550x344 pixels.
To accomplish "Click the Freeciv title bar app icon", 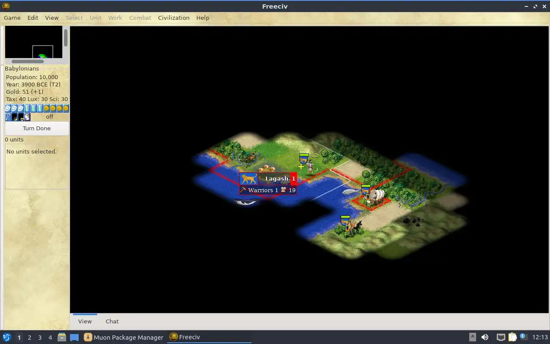I will pyautogui.click(x=6, y=6).
